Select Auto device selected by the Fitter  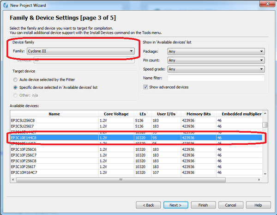point(16,80)
